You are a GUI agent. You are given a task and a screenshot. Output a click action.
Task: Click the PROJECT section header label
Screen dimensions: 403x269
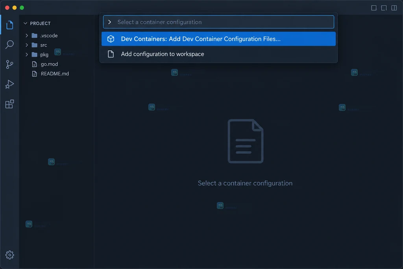tap(41, 23)
